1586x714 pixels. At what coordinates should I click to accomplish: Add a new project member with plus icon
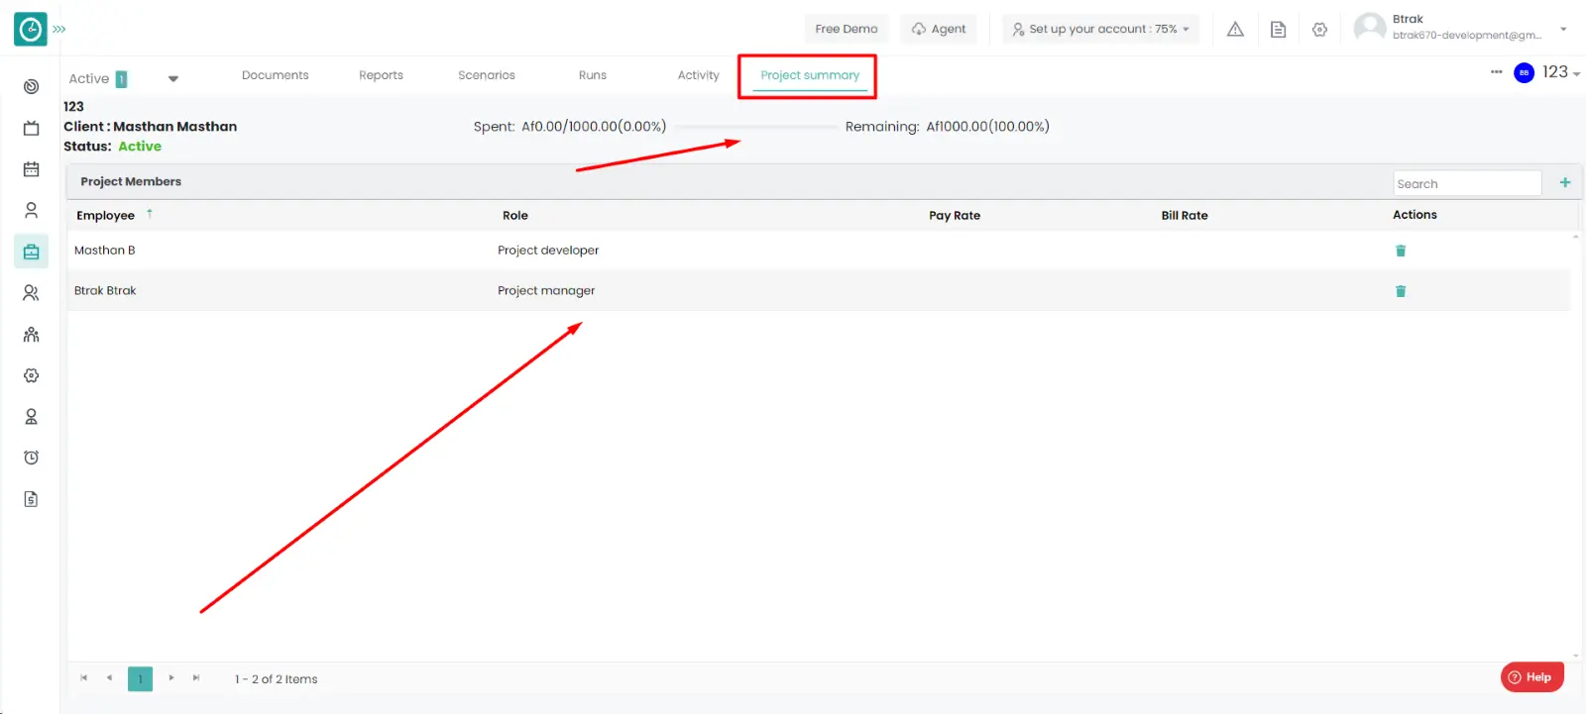click(1565, 182)
